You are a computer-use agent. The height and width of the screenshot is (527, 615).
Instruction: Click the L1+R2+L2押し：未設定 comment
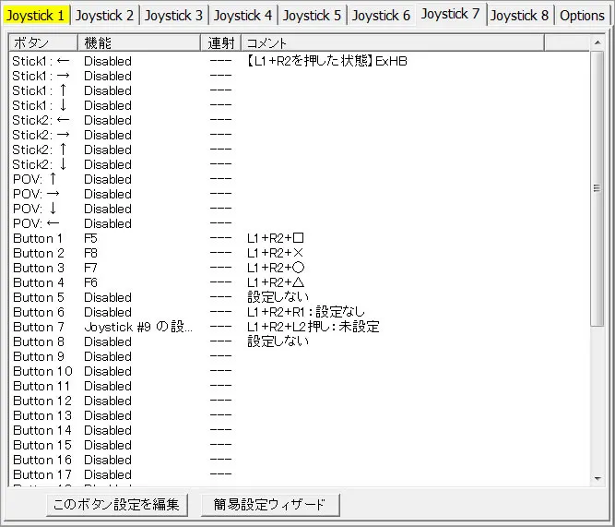pyautogui.click(x=313, y=327)
